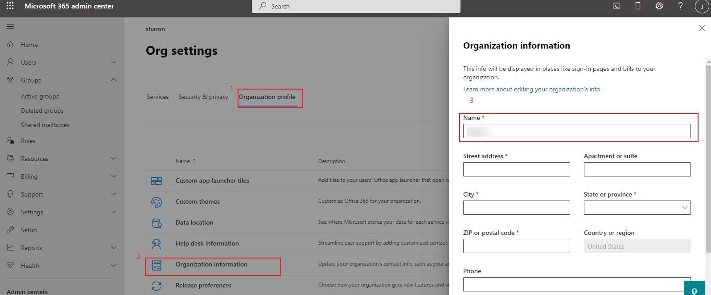Image resolution: width=711 pixels, height=295 pixels.
Task: Close the Organization information panel
Action: click(x=702, y=28)
